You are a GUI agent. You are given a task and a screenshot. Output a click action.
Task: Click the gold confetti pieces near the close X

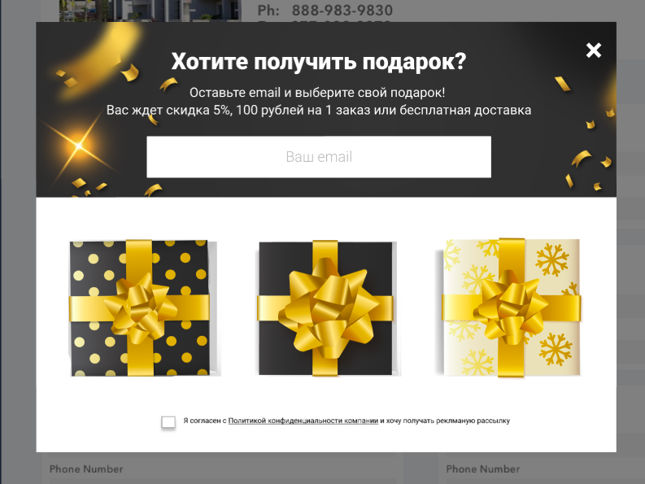562,84
